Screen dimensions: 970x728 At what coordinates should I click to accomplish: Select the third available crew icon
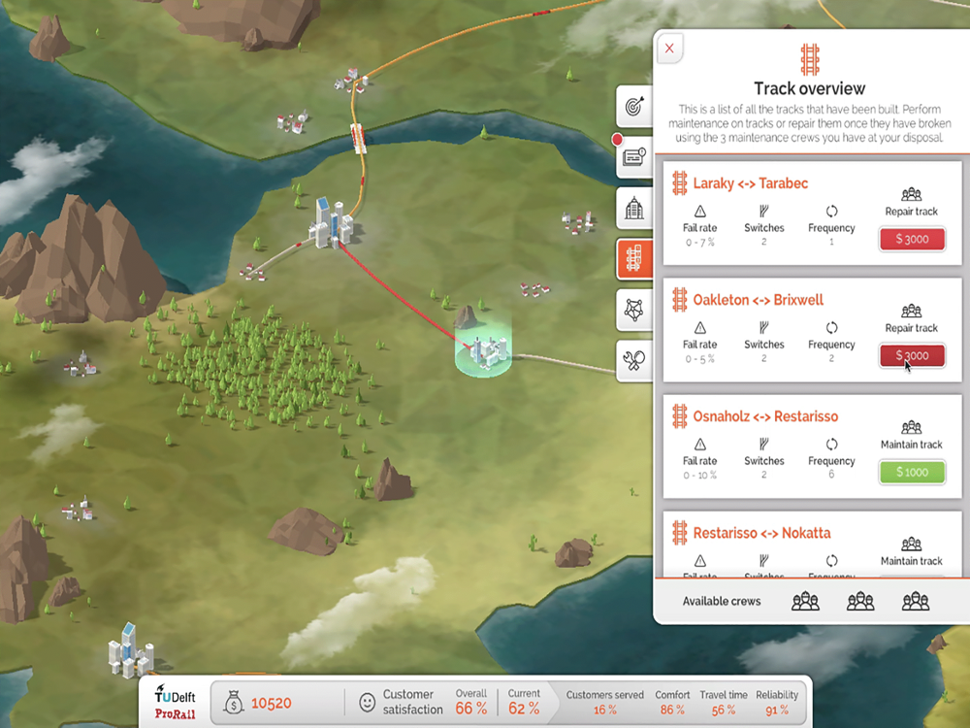click(x=916, y=601)
